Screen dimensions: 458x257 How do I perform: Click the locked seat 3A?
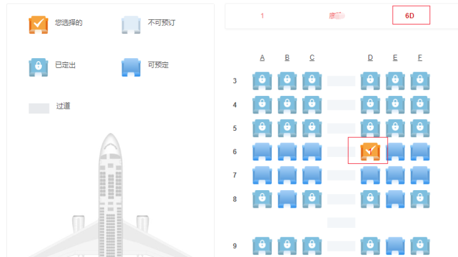(262, 81)
